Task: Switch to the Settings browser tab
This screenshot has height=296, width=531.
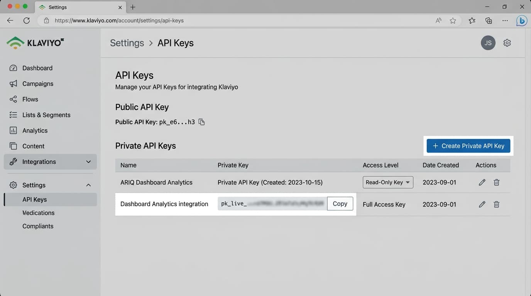Action: tap(80, 7)
